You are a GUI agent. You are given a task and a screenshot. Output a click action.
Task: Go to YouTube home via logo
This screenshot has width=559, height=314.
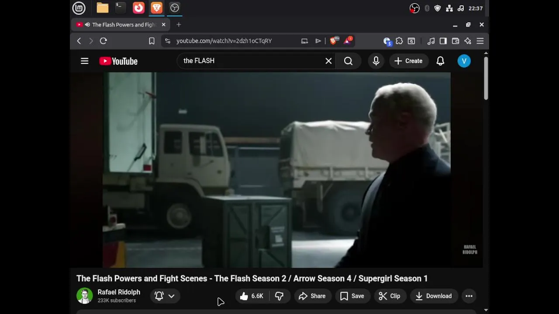point(118,61)
